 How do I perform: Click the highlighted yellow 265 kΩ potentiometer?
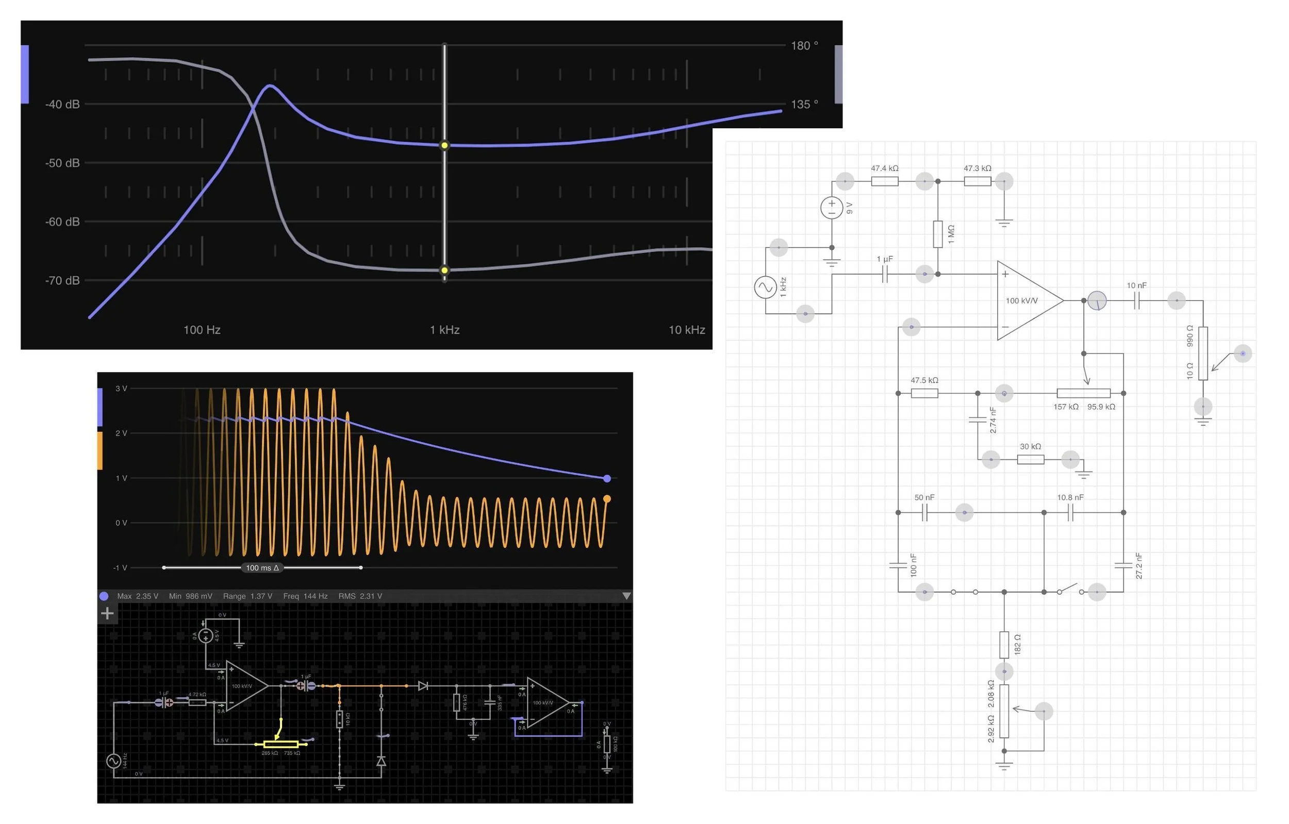(280, 744)
